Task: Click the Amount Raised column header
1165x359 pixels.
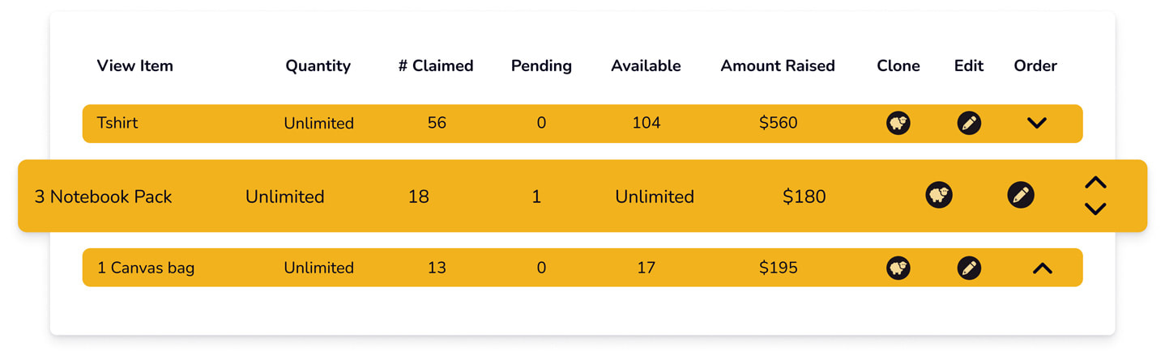Action: [778, 66]
